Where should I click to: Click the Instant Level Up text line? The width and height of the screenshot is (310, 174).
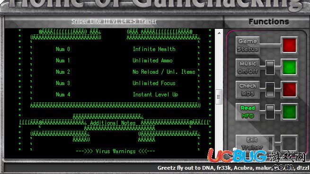click(x=155, y=95)
